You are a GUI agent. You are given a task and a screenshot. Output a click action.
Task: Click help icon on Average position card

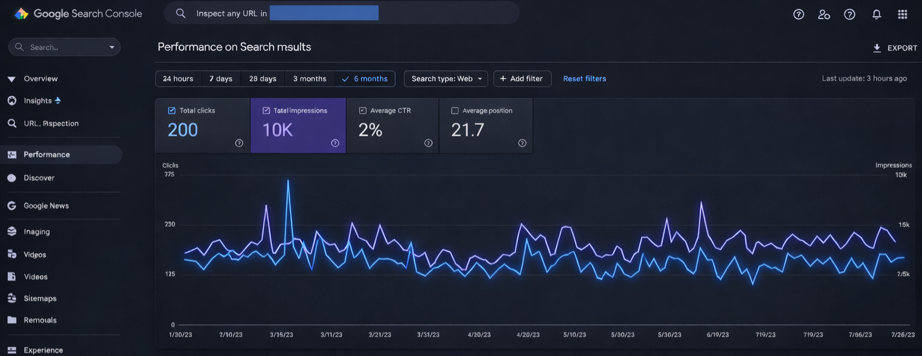[522, 143]
